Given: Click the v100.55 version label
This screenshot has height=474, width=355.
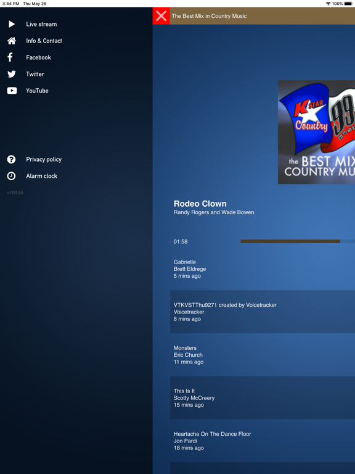Looking at the screenshot, I should 15,193.
